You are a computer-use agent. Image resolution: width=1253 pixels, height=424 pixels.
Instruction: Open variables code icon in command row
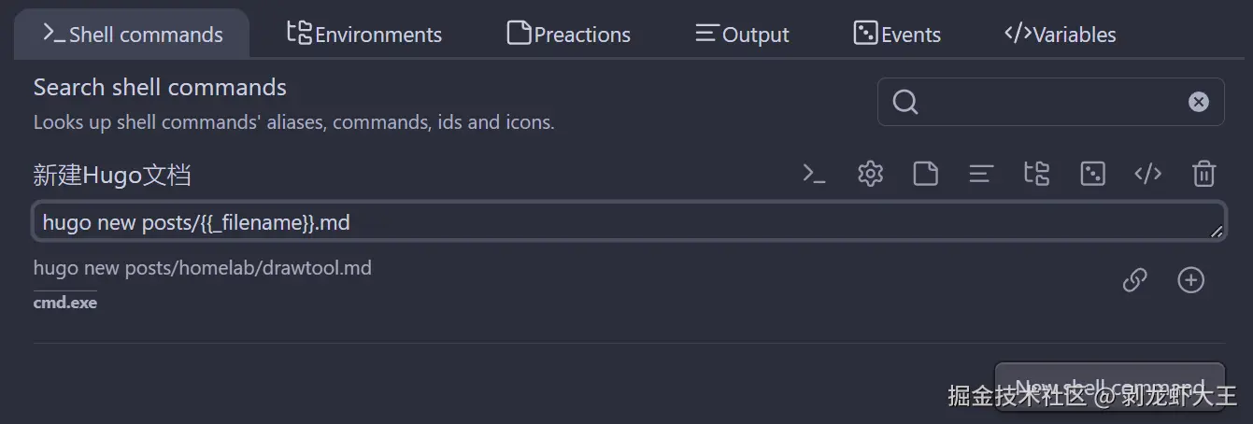click(1147, 174)
